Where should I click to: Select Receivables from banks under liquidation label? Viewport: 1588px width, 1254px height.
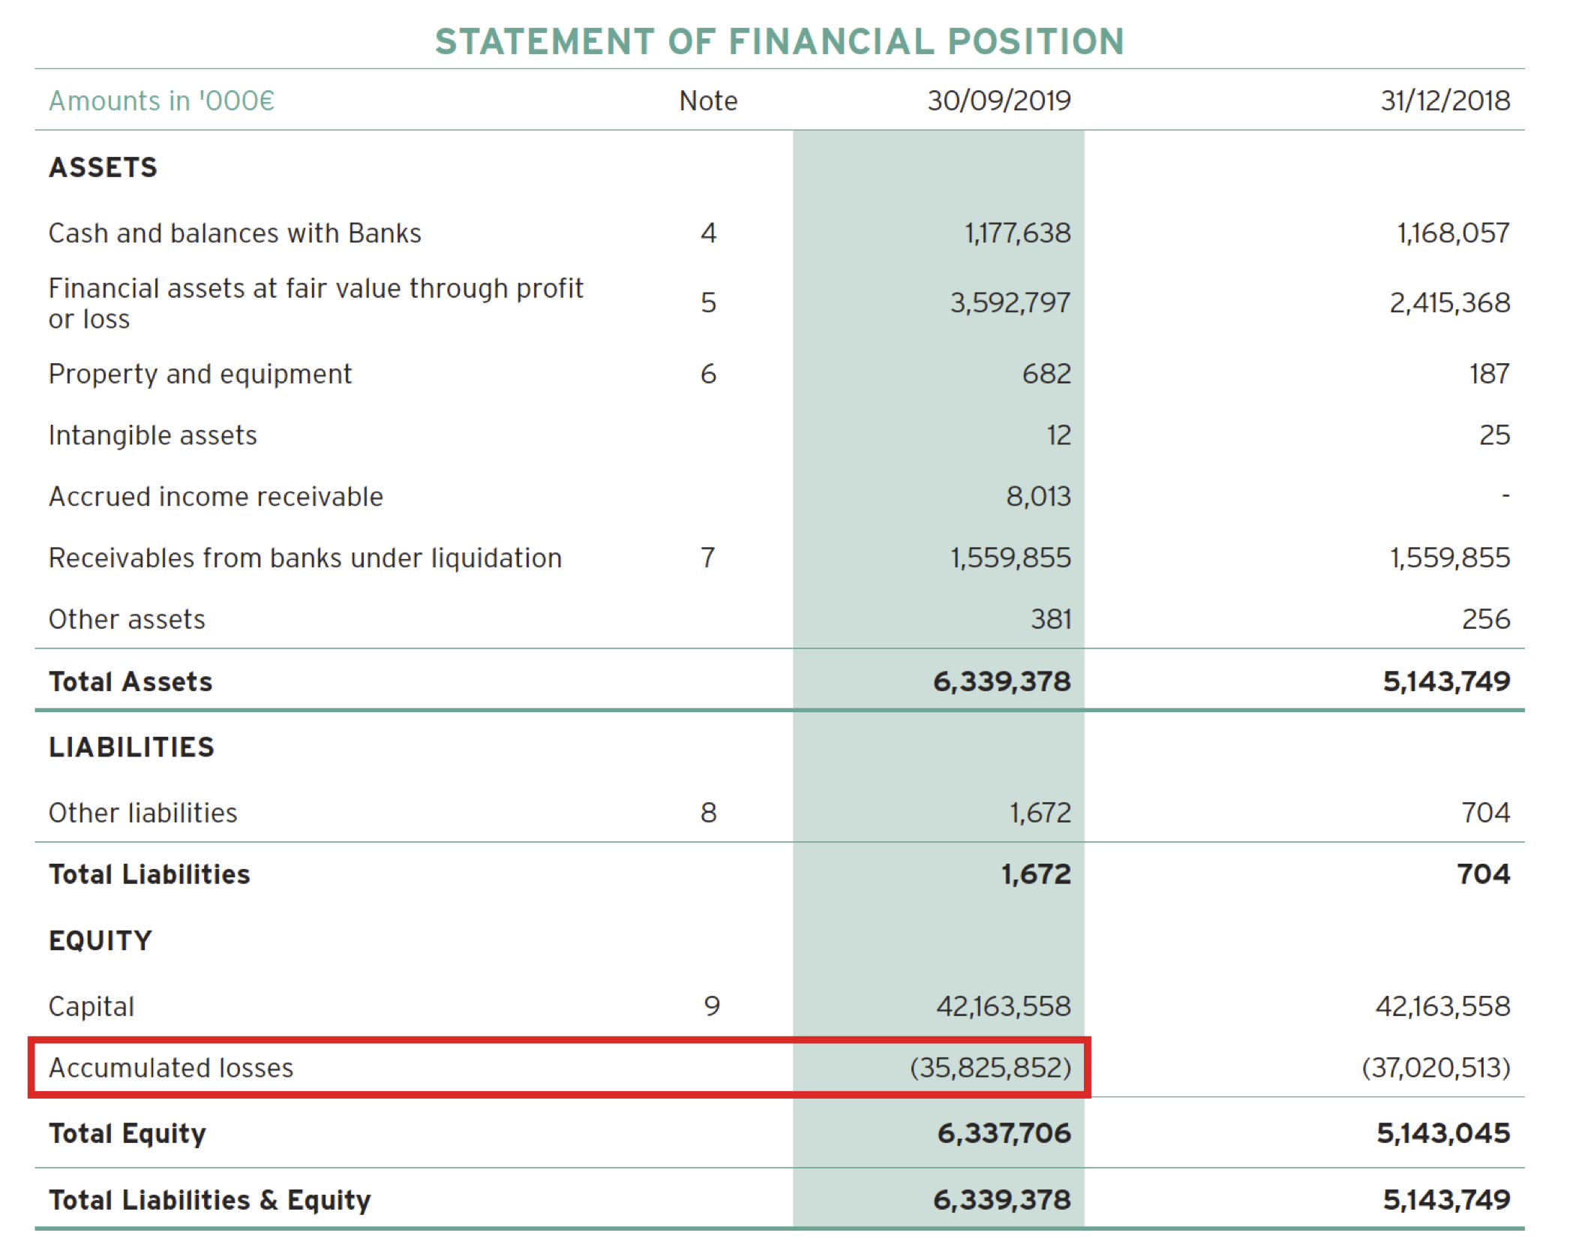coord(305,558)
